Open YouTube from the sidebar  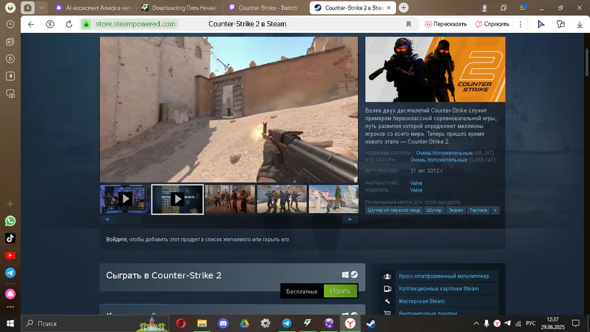coord(10,256)
